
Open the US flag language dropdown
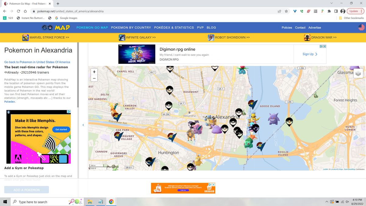click(361, 27)
